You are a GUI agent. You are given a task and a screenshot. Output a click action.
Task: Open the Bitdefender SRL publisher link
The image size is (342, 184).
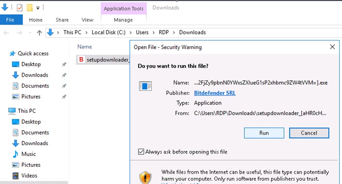(215, 93)
